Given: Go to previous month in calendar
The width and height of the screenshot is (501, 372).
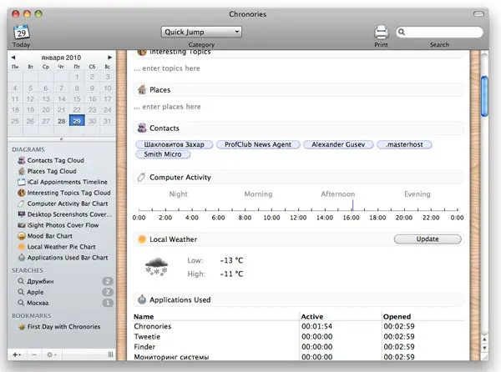Looking at the screenshot, I should point(13,58).
